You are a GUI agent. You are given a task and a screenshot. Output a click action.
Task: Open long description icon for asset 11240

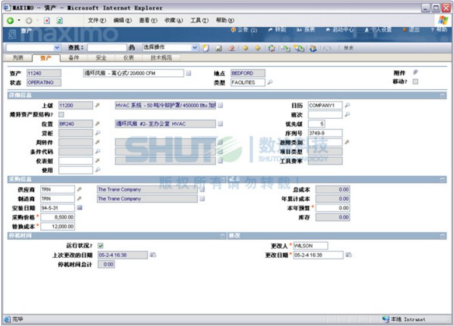point(188,73)
